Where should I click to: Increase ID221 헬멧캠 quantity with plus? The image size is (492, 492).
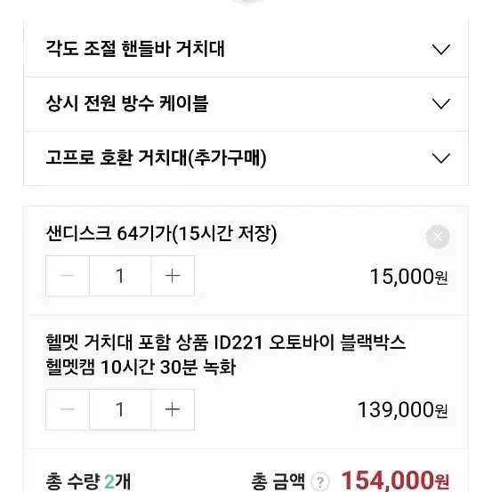coord(173,409)
